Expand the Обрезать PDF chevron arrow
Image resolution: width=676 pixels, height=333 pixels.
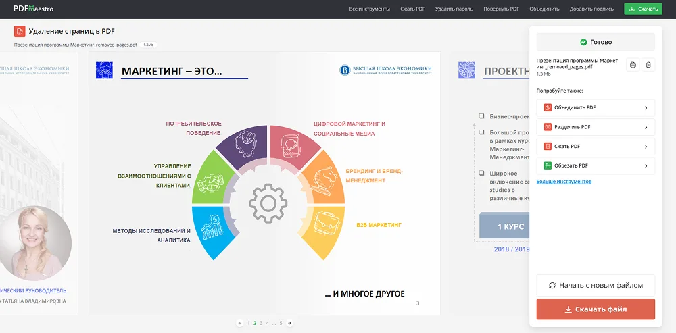(x=646, y=165)
